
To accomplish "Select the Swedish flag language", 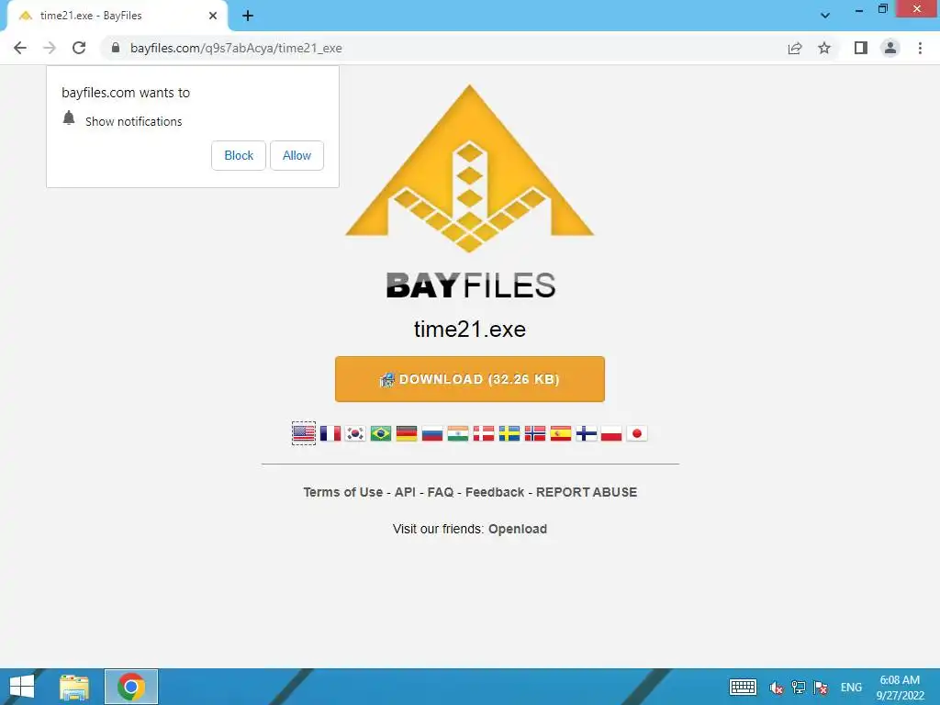I will pyautogui.click(x=509, y=433).
